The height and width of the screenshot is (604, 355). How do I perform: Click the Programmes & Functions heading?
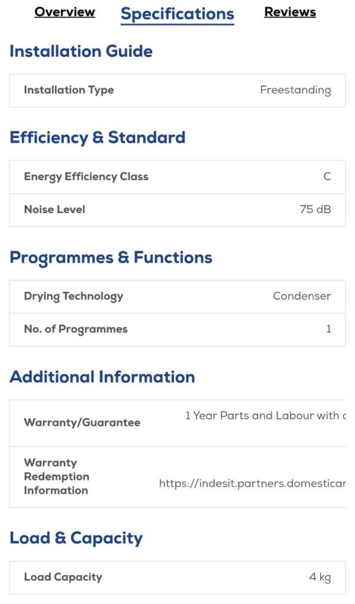coord(111,258)
